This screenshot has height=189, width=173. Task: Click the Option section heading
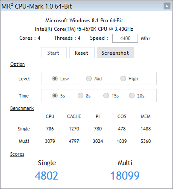tap(18, 64)
